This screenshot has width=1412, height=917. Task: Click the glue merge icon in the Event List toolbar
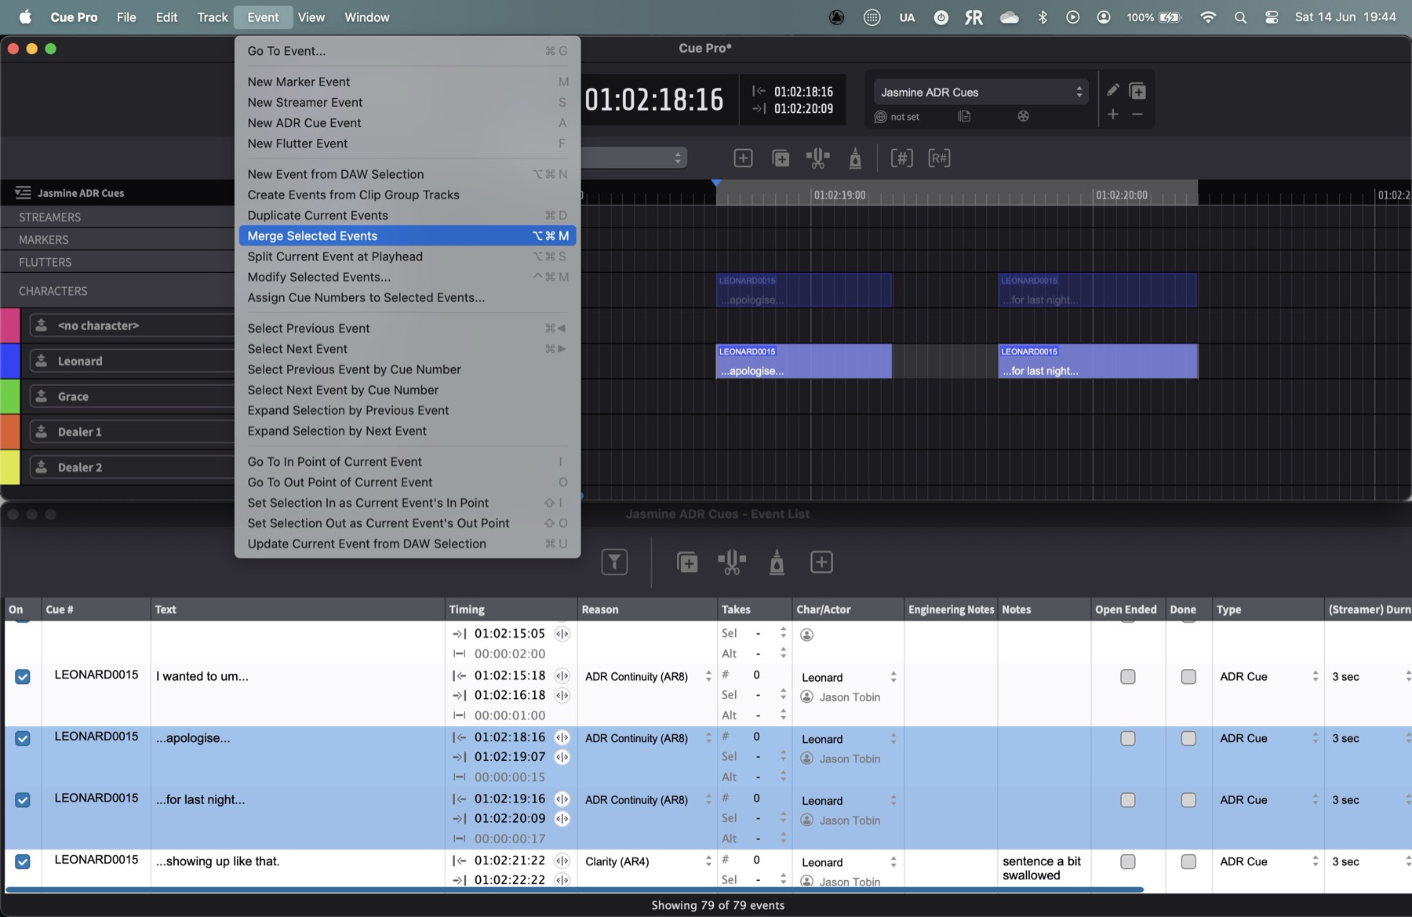[x=777, y=562]
